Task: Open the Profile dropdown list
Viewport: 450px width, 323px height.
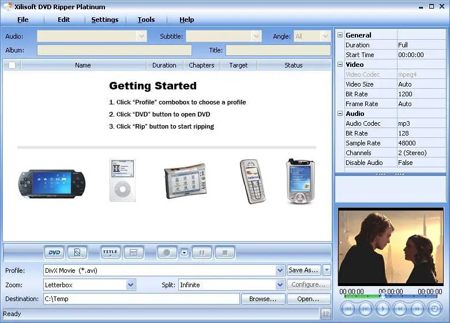Action: pyautogui.click(x=280, y=270)
